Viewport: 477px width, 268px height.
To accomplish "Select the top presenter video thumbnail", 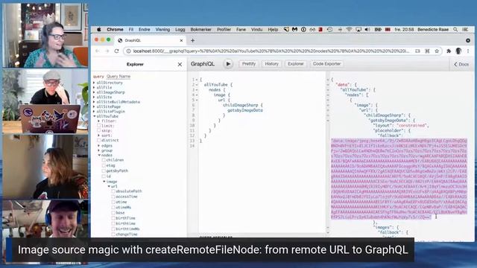I will click(45, 35).
